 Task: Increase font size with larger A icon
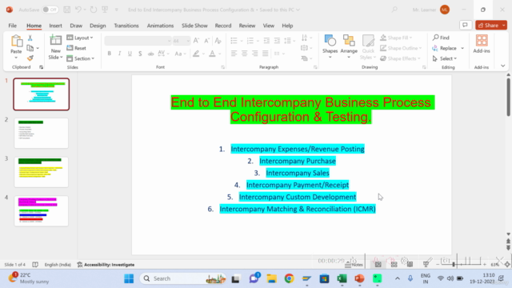196,41
